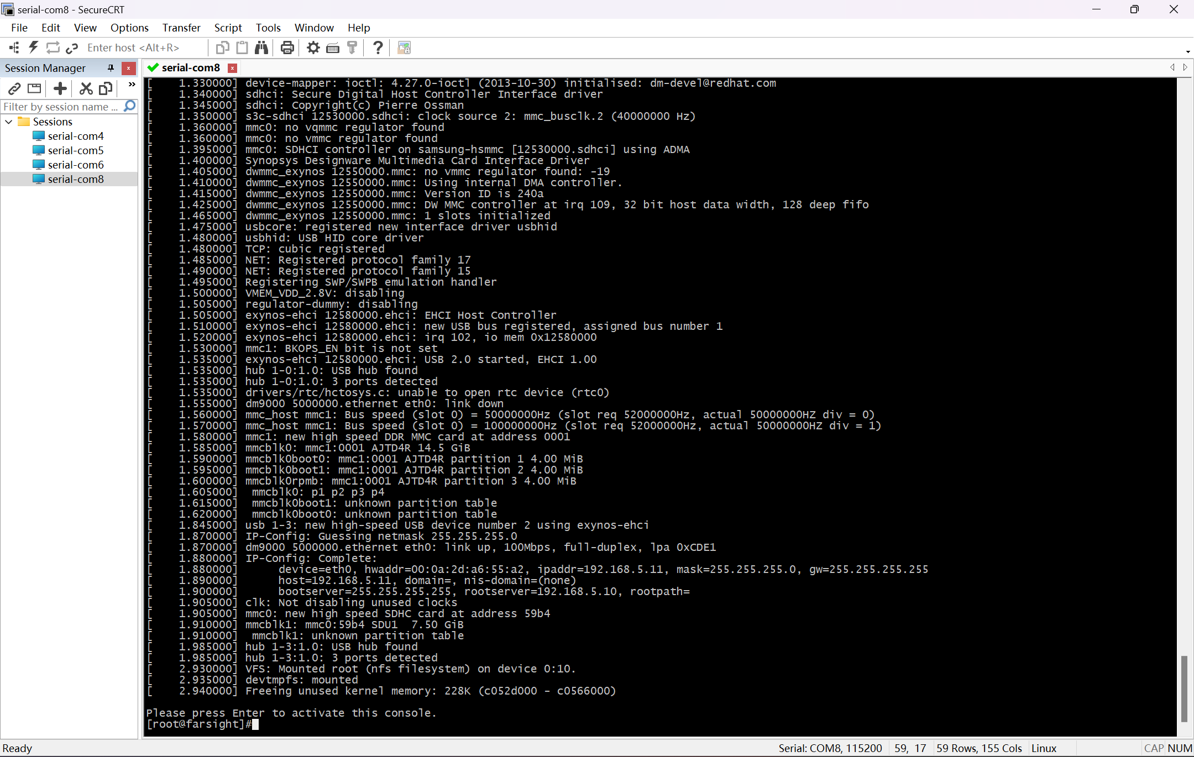Click the serial-com8 session in sidebar

77,179
